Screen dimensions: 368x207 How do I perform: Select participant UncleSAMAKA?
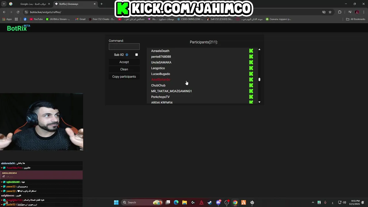click(x=161, y=62)
